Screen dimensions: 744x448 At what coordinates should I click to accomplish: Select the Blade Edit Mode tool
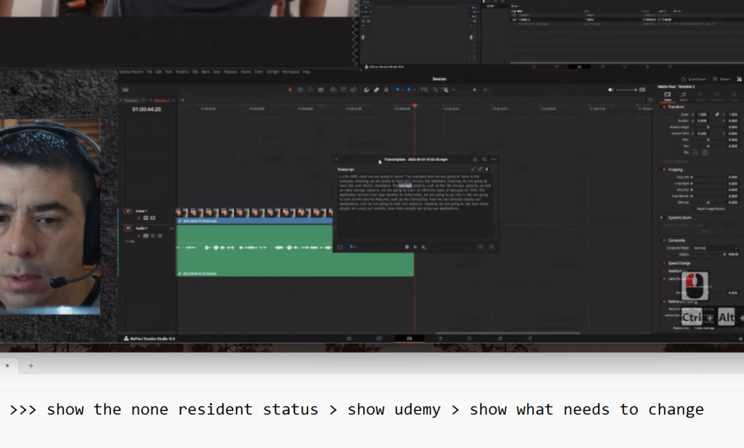tap(320, 89)
